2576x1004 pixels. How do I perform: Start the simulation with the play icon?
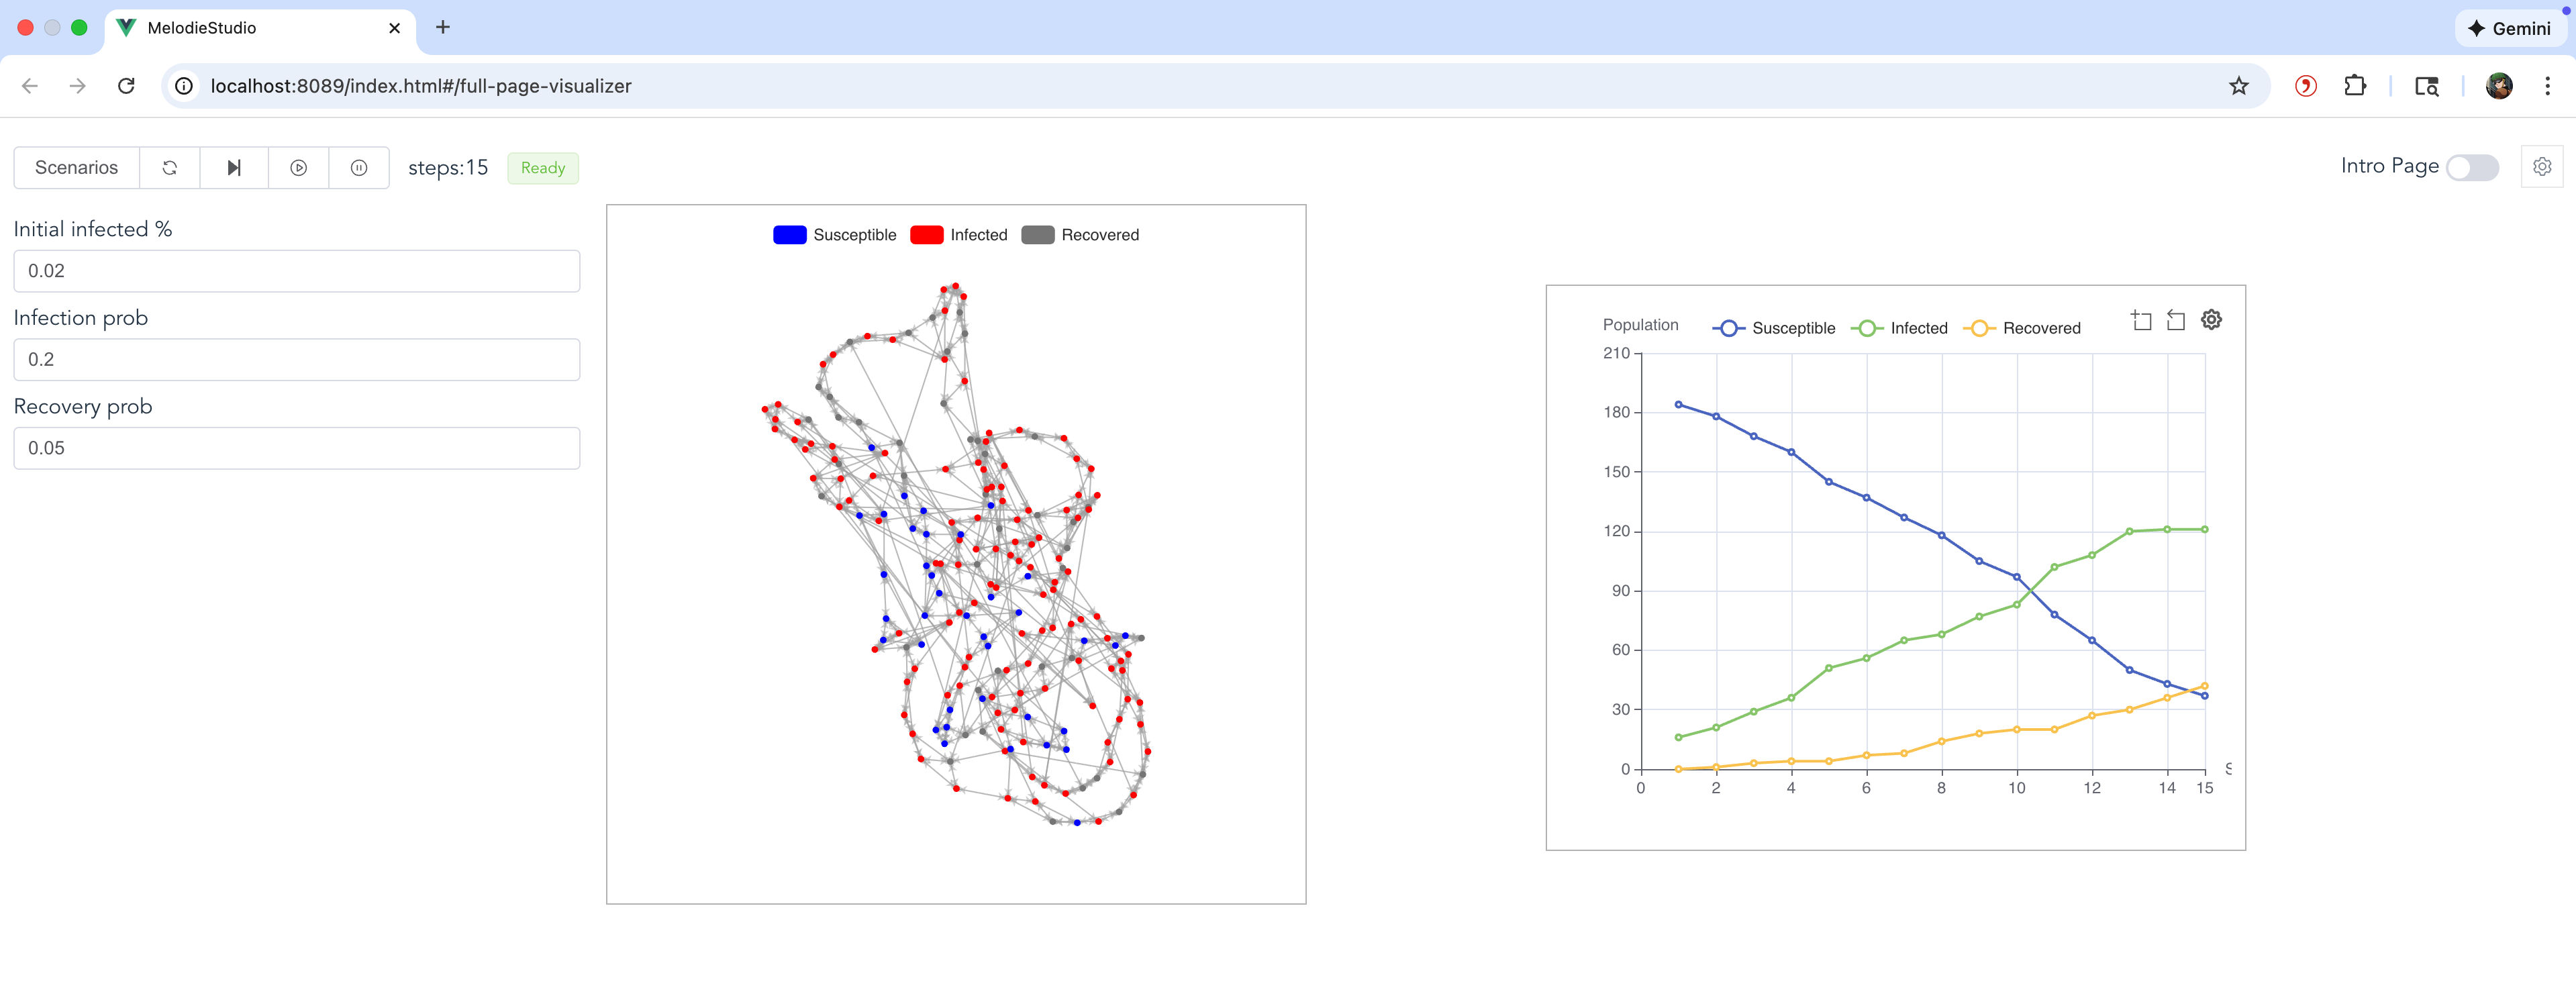coord(298,167)
